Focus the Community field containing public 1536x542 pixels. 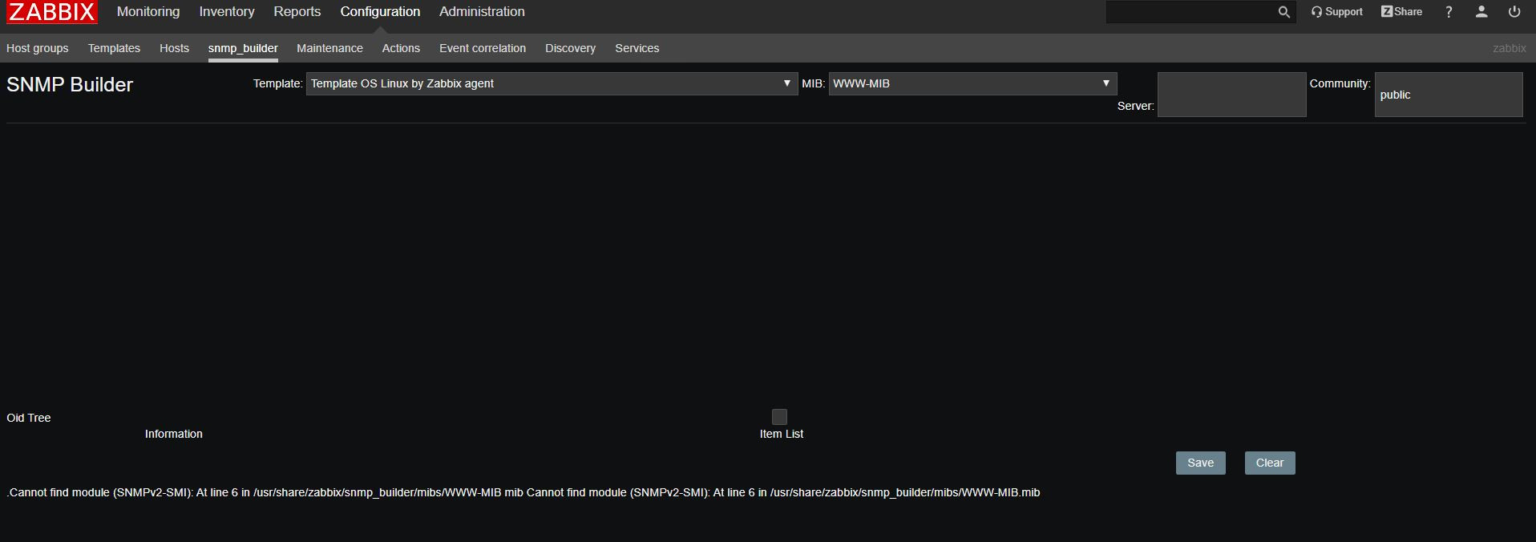click(1449, 95)
